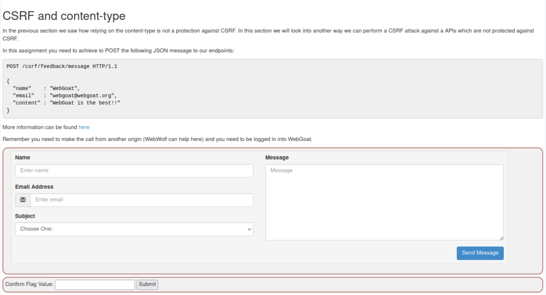Click the resize handle of Message textarea
This screenshot has width=546, height=295.
(x=501, y=238)
